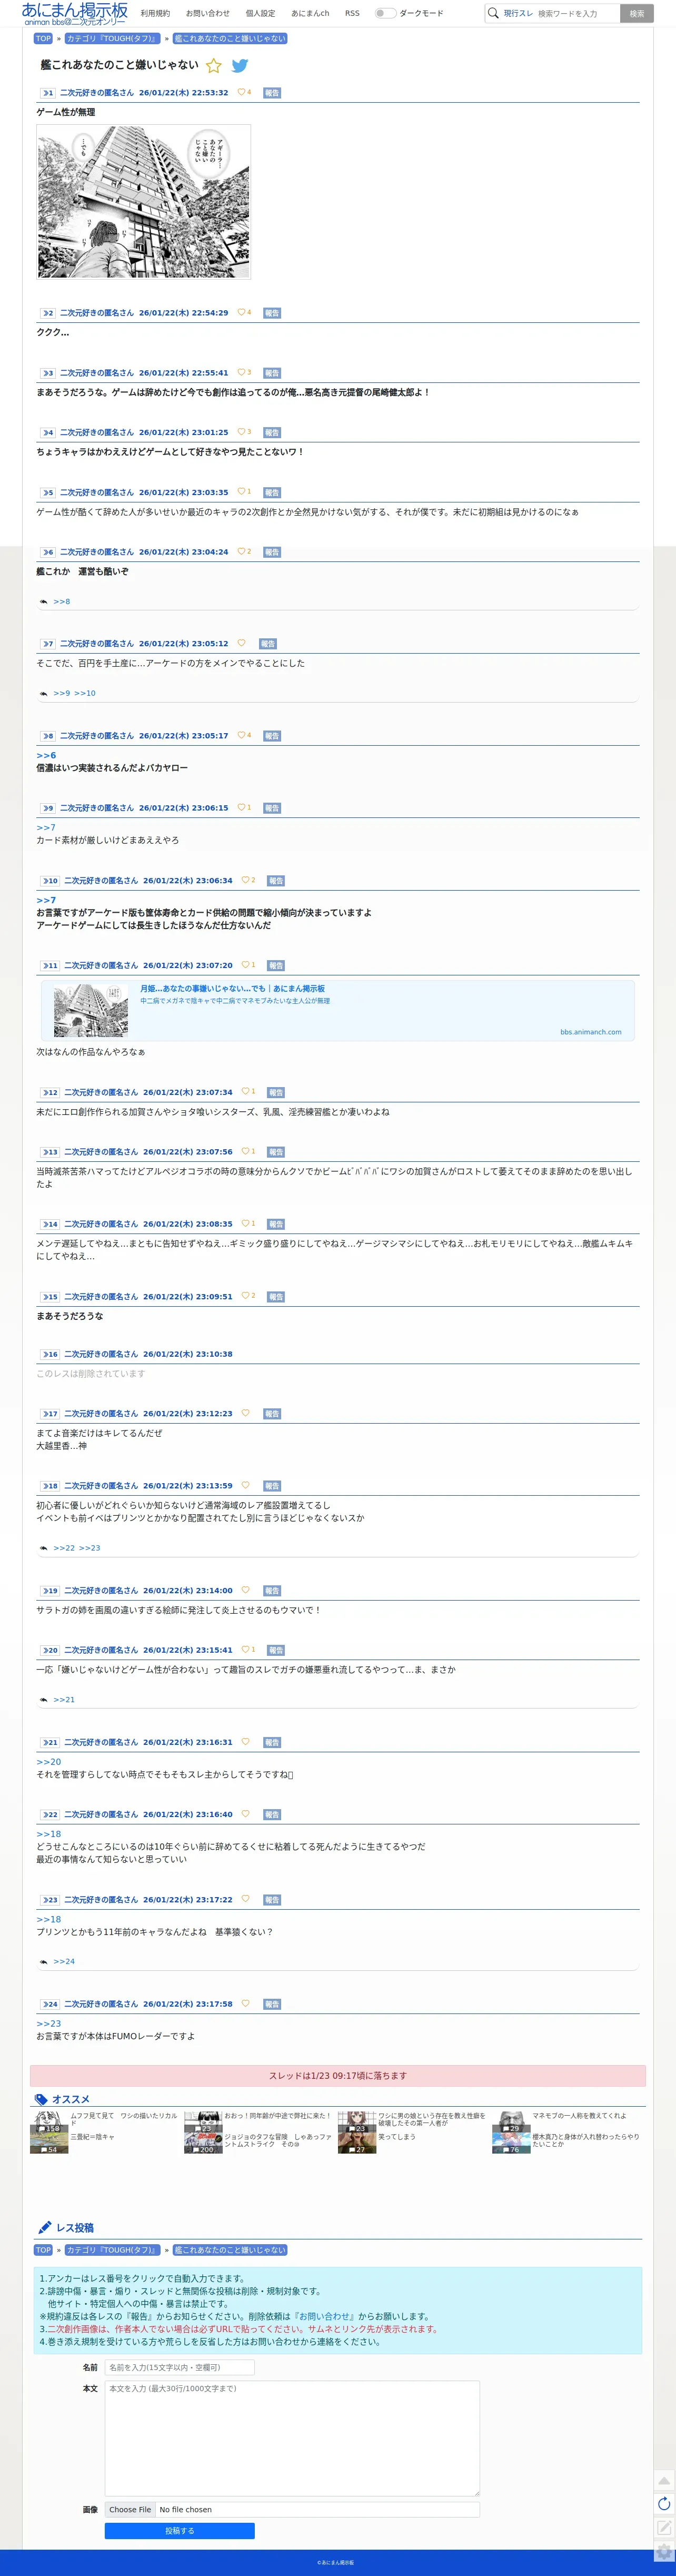This screenshot has height=2576, width=676.
Task: Click the >>10 reply link under post 7
Action: pyautogui.click(x=85, y=693)
